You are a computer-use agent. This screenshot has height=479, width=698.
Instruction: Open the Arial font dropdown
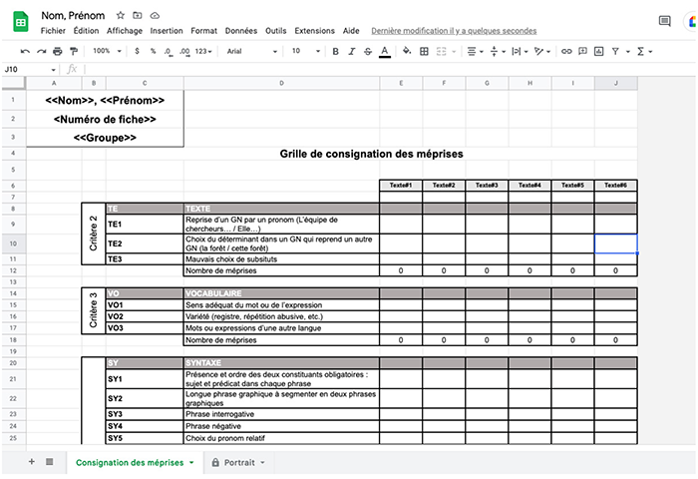[x=252, y=51]
